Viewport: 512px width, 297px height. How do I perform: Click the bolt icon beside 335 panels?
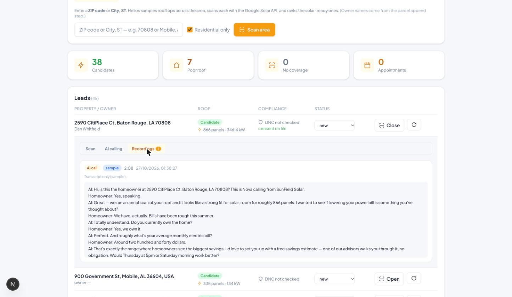click(x=200, y=284)
